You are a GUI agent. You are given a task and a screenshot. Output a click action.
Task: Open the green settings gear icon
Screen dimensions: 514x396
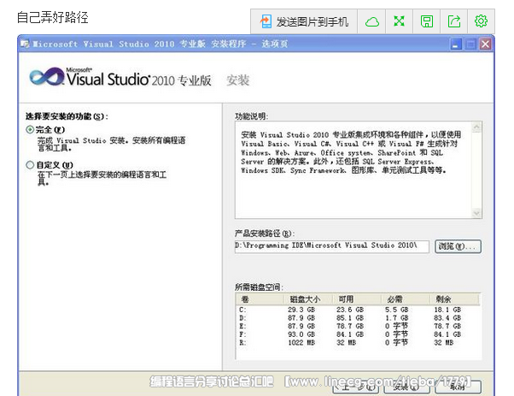(x=481, y=21)
